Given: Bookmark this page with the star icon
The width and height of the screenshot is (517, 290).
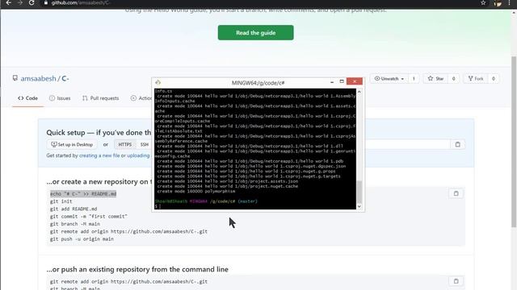Looking at the screenshot, I should [x=483, y=3].
